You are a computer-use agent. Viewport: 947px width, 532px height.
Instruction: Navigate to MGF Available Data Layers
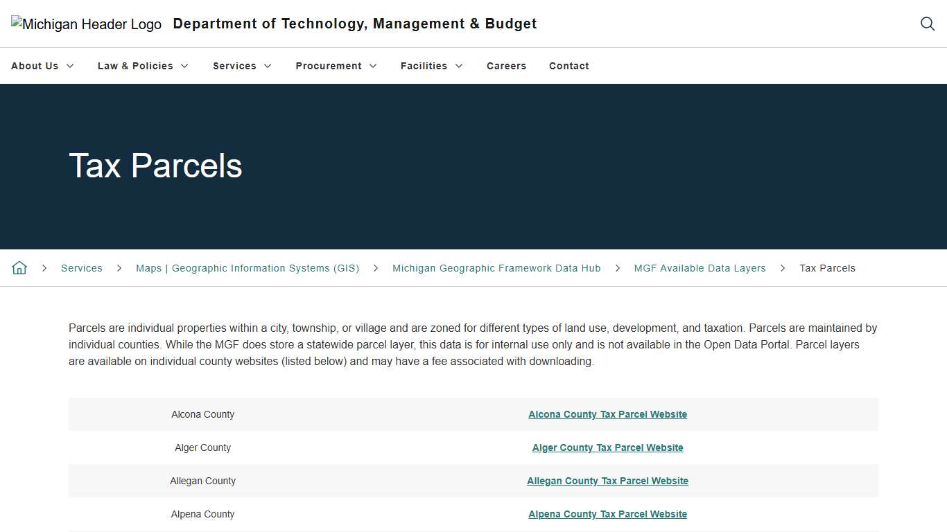[700, 268]
